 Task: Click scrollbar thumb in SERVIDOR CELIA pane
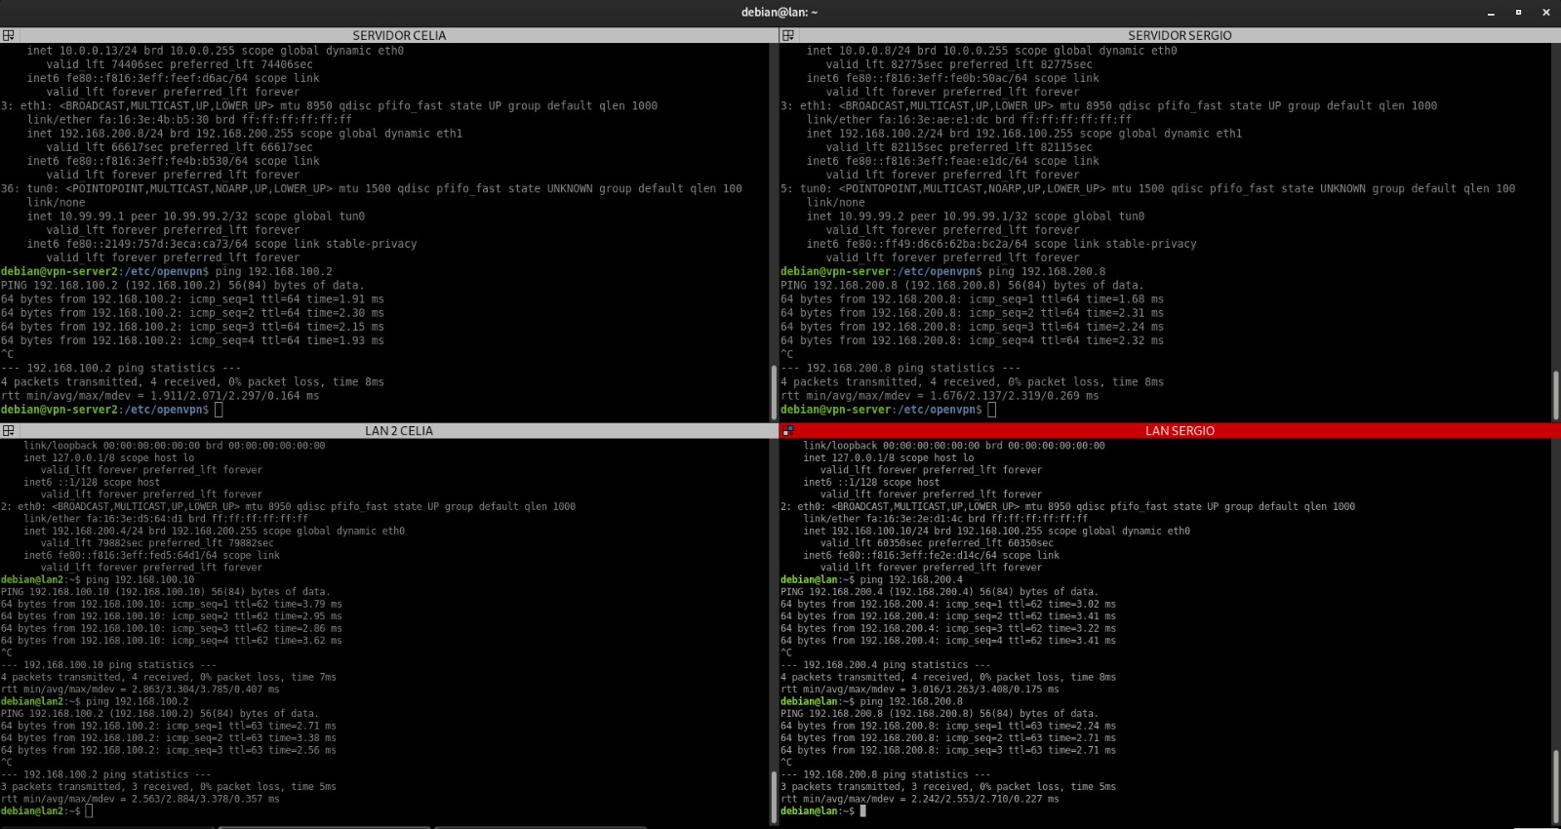click(x=775, y=392)
